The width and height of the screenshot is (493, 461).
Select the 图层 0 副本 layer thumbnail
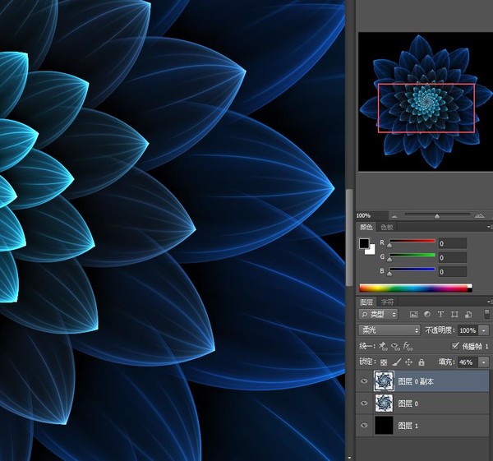[384, 380]
